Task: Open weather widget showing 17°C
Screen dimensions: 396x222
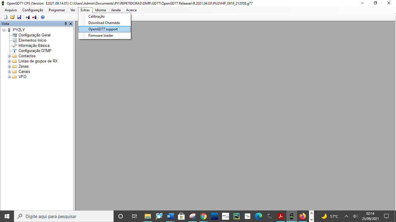Action: (x=330, y=216)
